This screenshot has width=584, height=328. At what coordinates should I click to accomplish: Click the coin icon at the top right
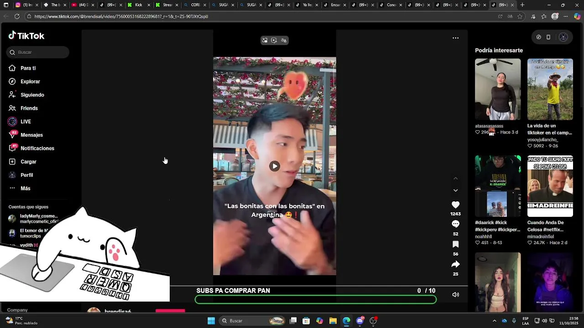tap(538, 37)
